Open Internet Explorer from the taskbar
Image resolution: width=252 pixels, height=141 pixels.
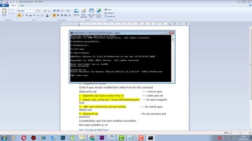point(43,138)
